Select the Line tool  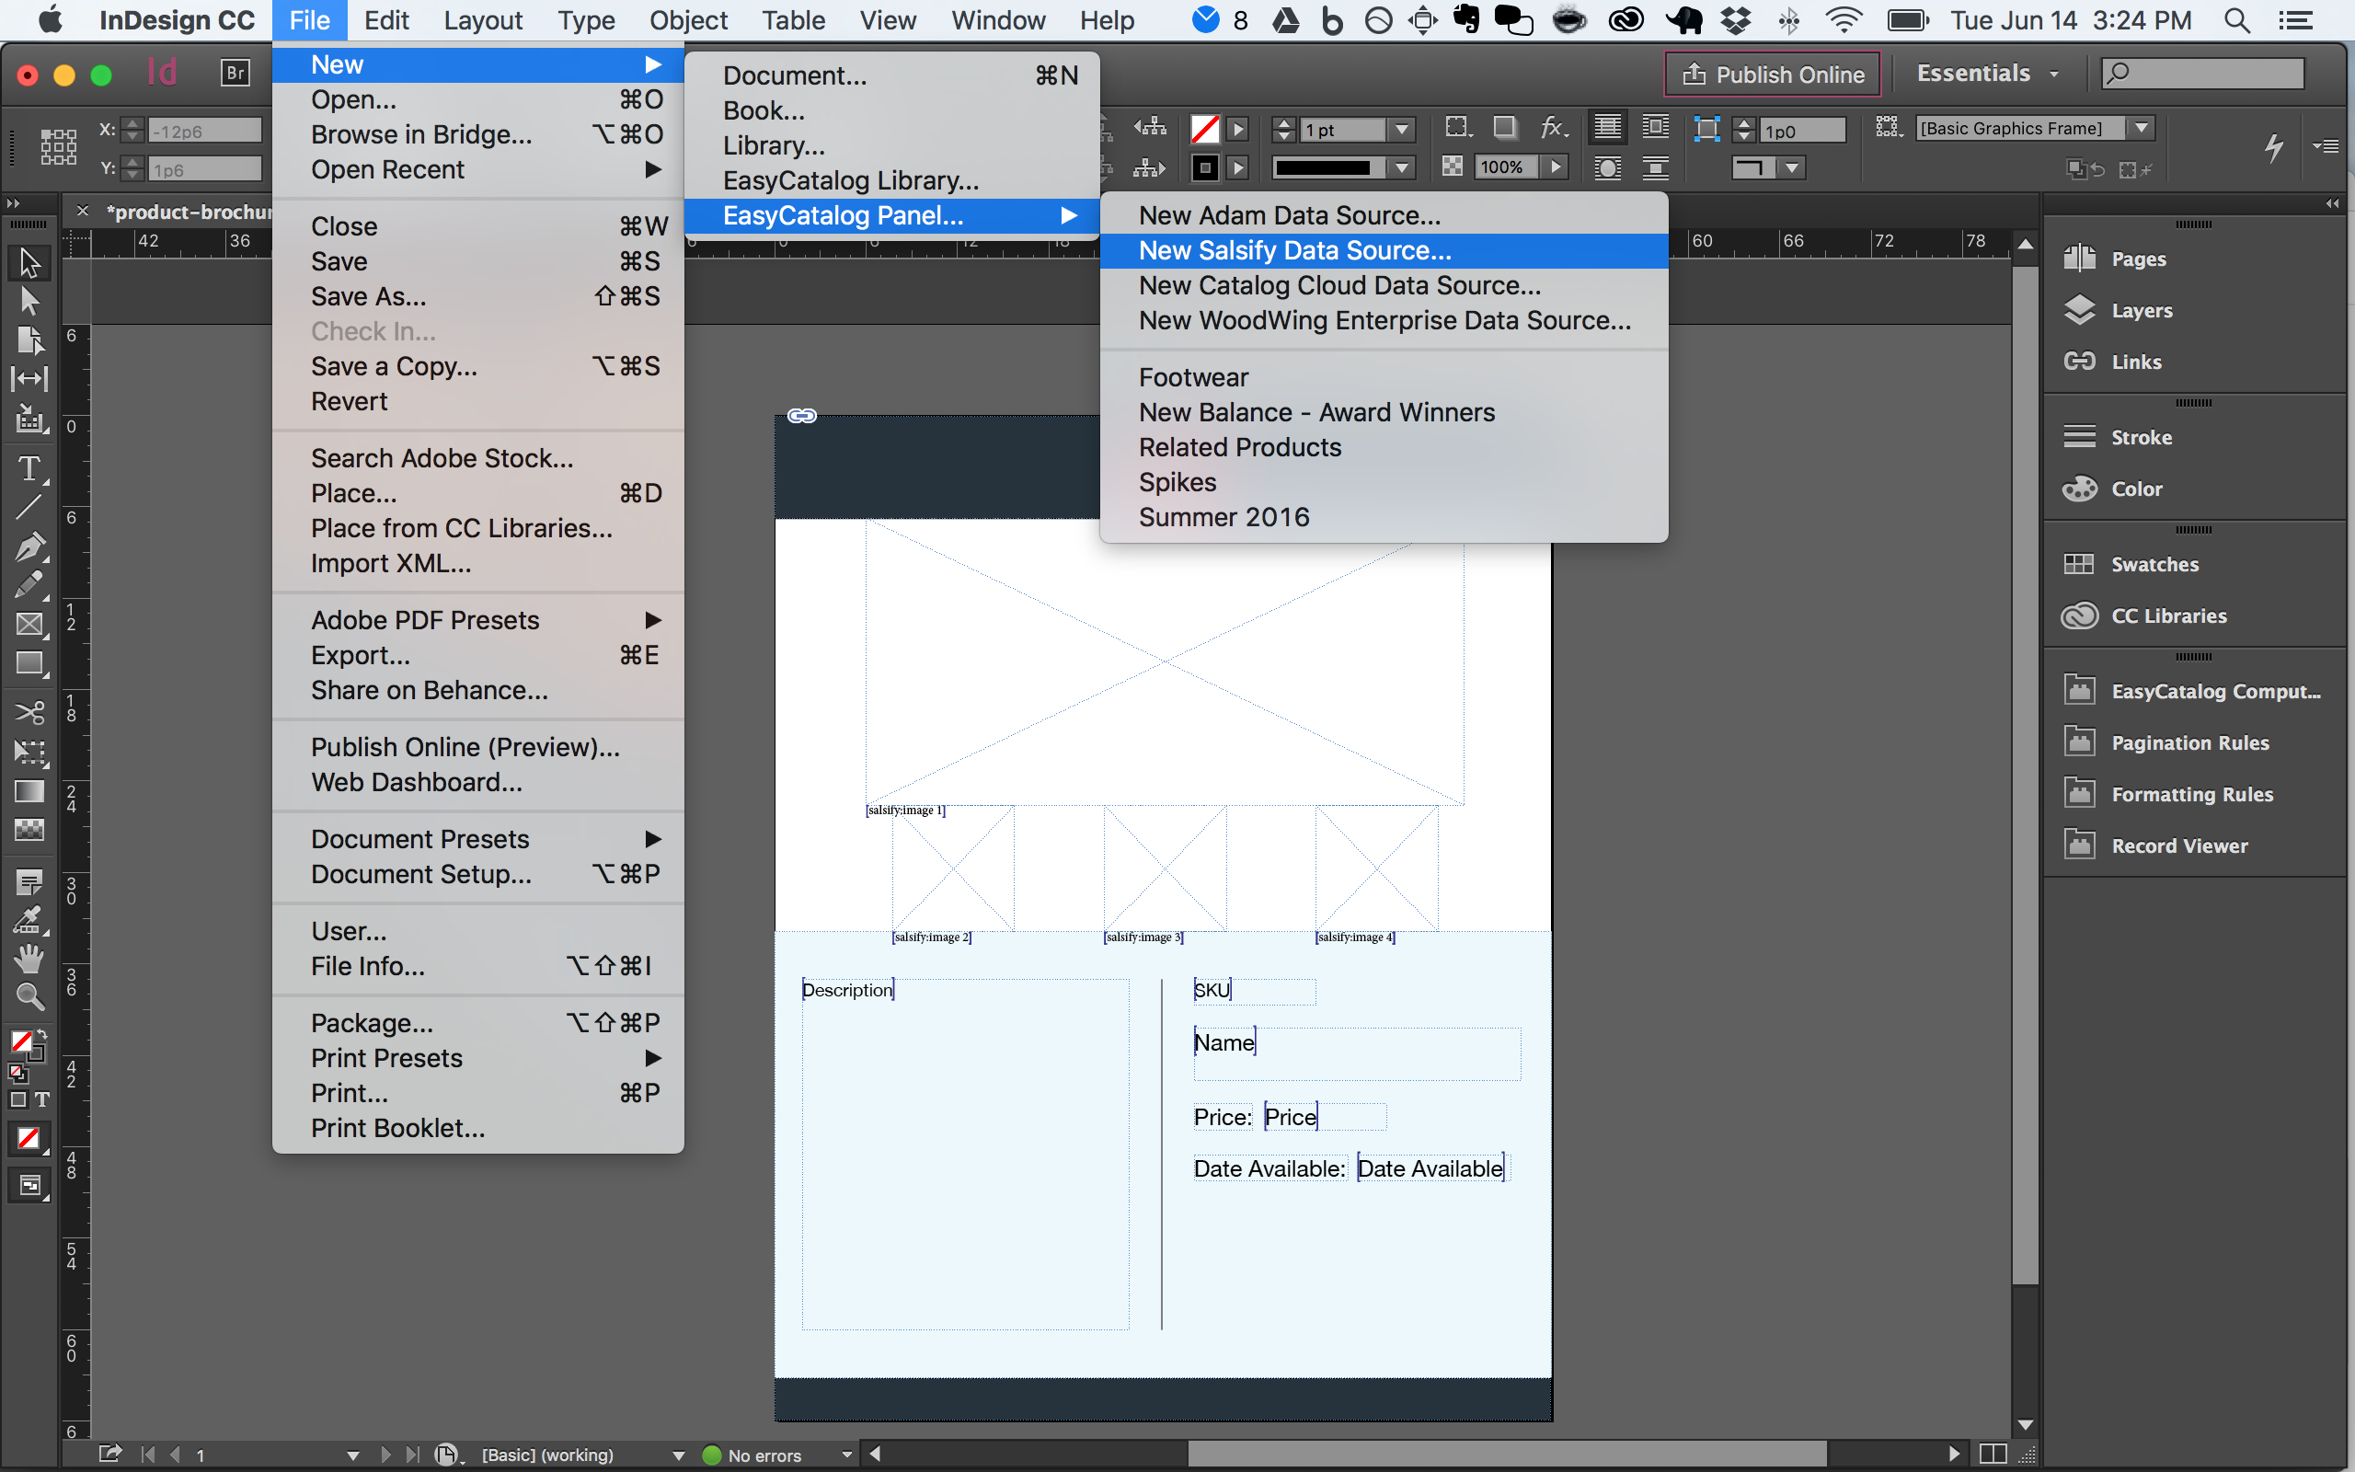(x=29, y=507)
